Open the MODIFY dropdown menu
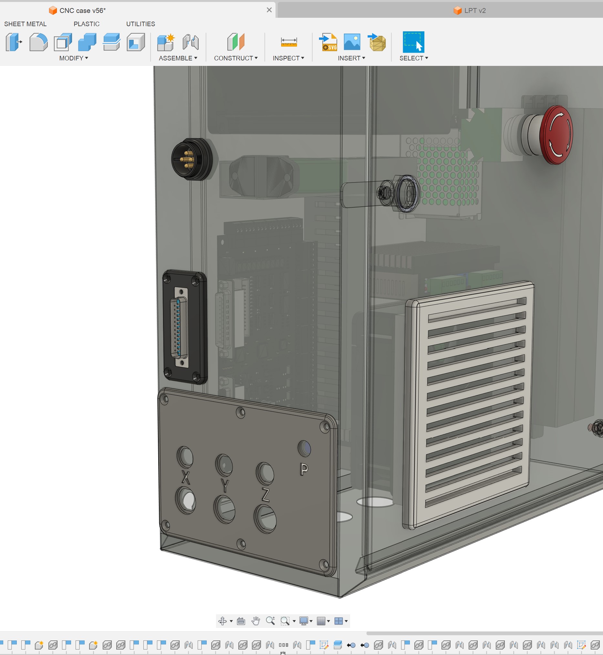This screenshot has width=603, height=655. pyautogui.click(x=73, y=58)
